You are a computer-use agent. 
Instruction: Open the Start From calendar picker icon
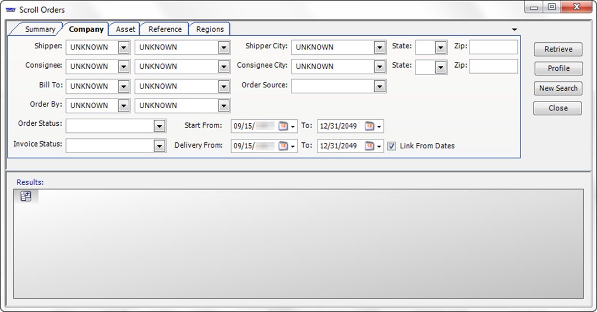tap(283, 126)
